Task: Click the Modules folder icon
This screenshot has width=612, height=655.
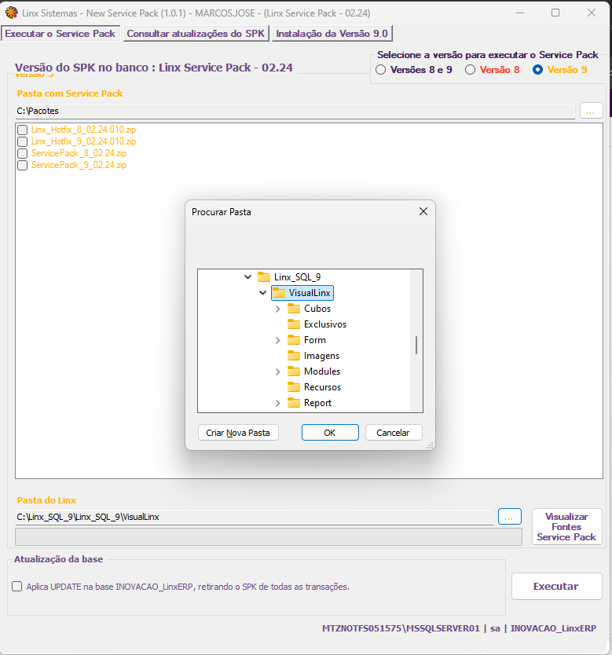Action: [294, 371]
